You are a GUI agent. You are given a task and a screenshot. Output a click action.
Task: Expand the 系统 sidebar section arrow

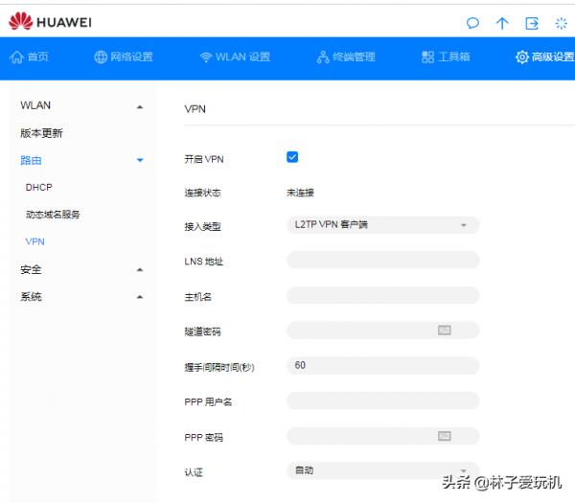click(140, 297)
